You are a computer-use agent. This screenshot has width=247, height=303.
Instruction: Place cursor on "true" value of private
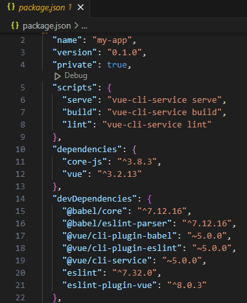coord(117,65)
